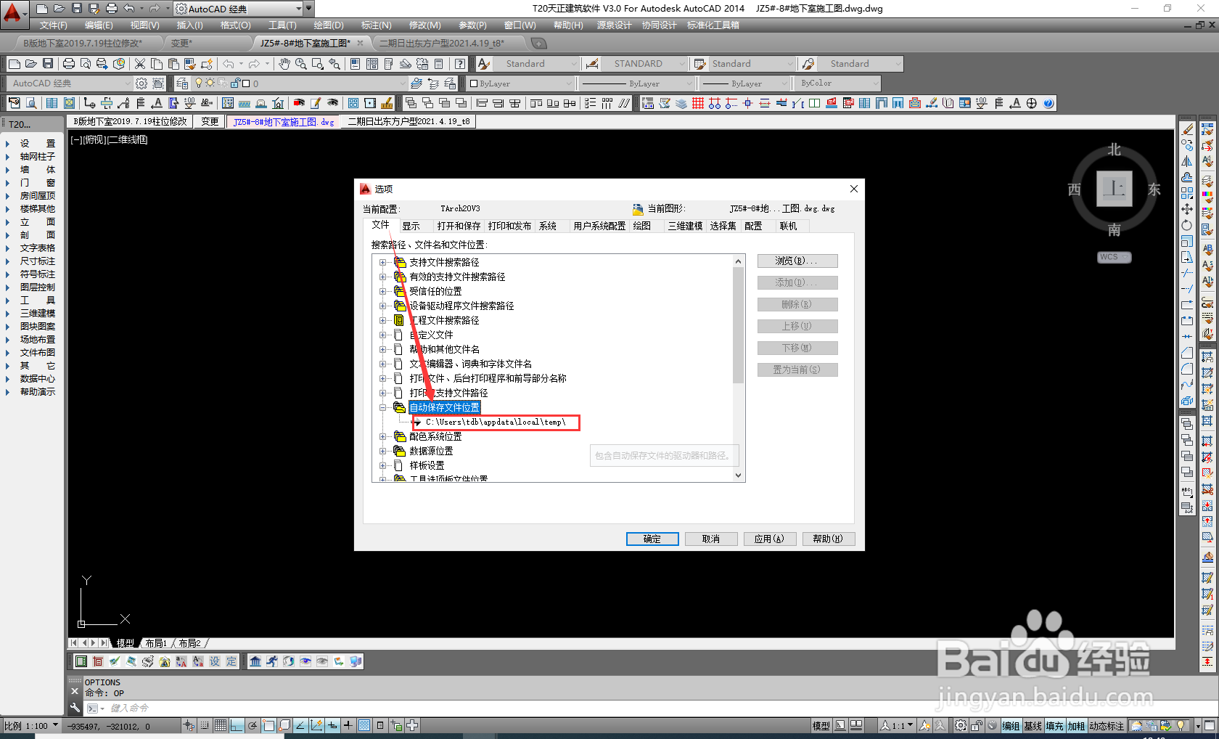This screenshot has height=739, width=1219.
Task: Toggle 动态标注 in status bar
Action: click(1107, 725)
